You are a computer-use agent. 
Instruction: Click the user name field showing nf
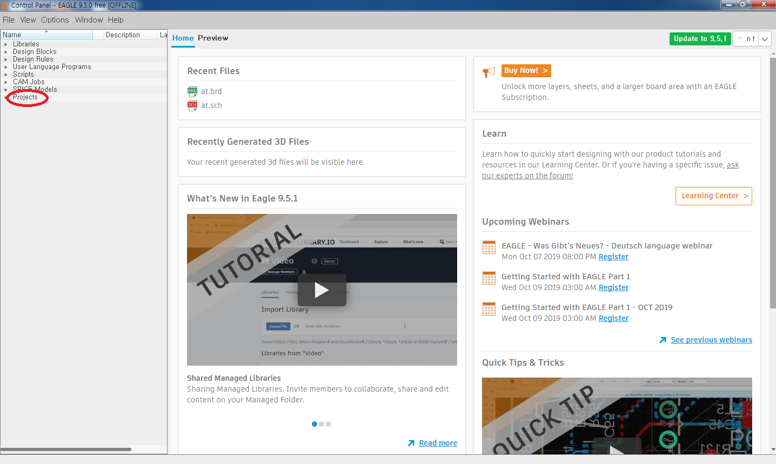pyautogui.click(x=746, y=39)
